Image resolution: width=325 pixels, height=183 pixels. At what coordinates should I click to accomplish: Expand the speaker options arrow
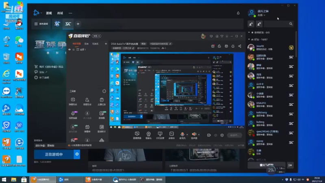(199, 135)
